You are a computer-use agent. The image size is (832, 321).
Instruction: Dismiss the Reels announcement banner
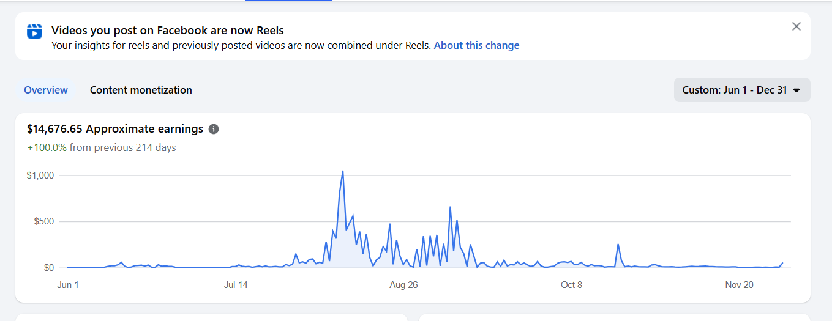(x=796, y=26)
